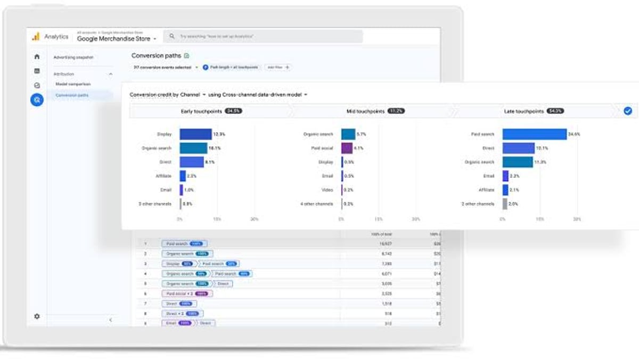This screenshot has width=639, height=359.
Task: Click the Email chip in row 9
Action: [x=178, y=323]
